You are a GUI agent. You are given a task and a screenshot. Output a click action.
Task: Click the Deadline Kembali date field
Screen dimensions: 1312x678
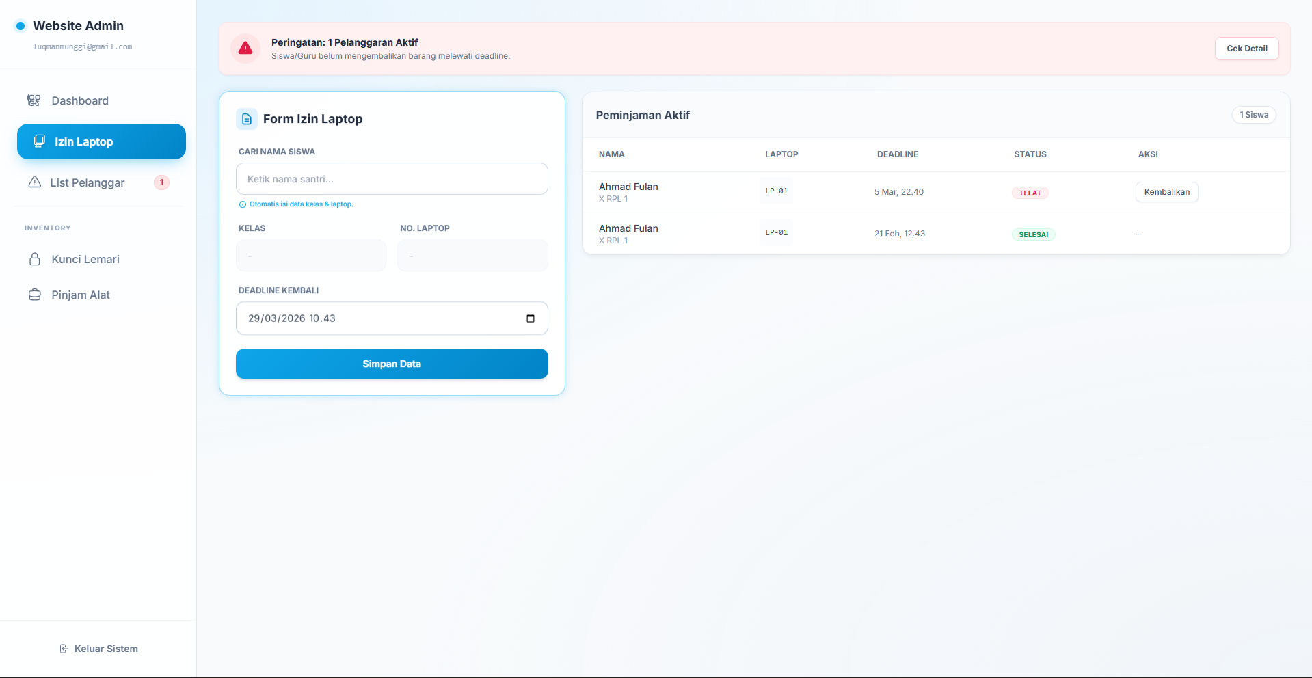[376, 318]
